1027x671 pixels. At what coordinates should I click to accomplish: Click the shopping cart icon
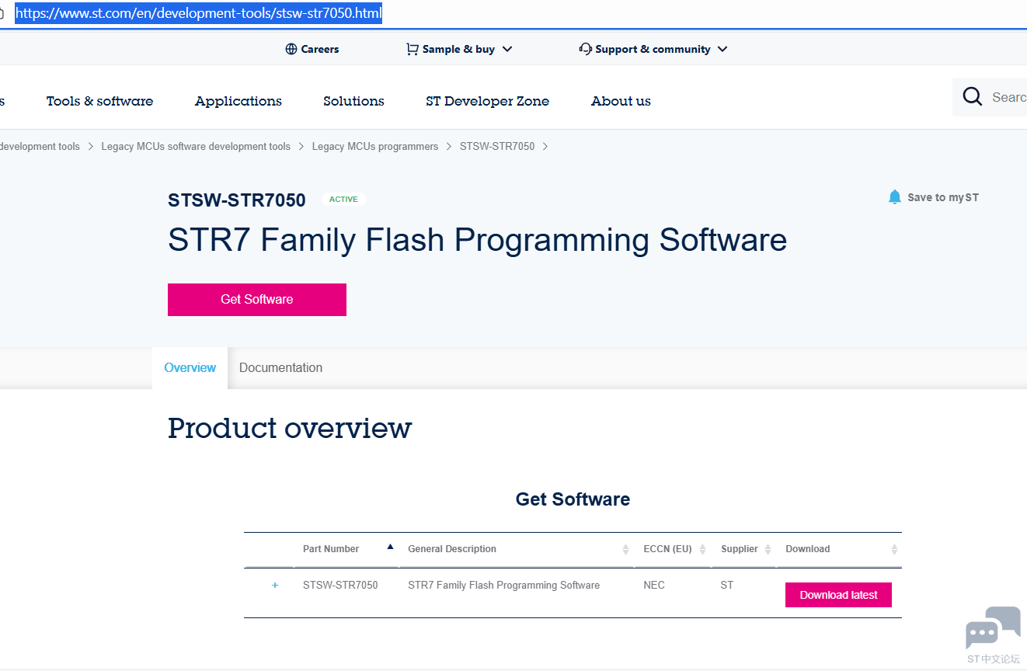[413, 49]
